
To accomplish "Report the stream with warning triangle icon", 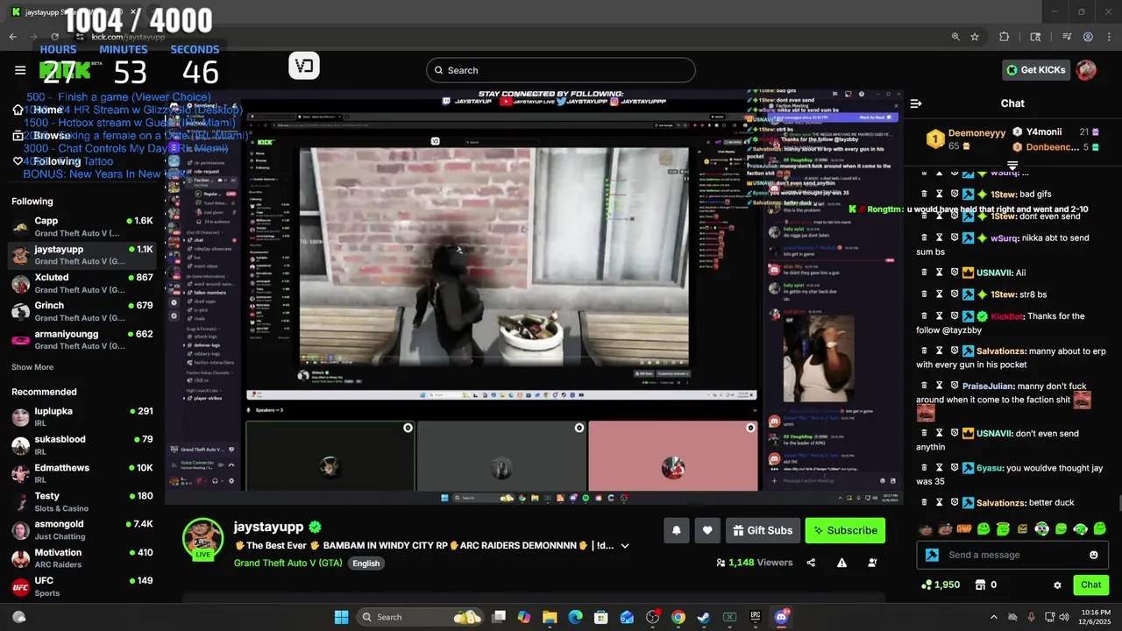I will coord(841,563).
